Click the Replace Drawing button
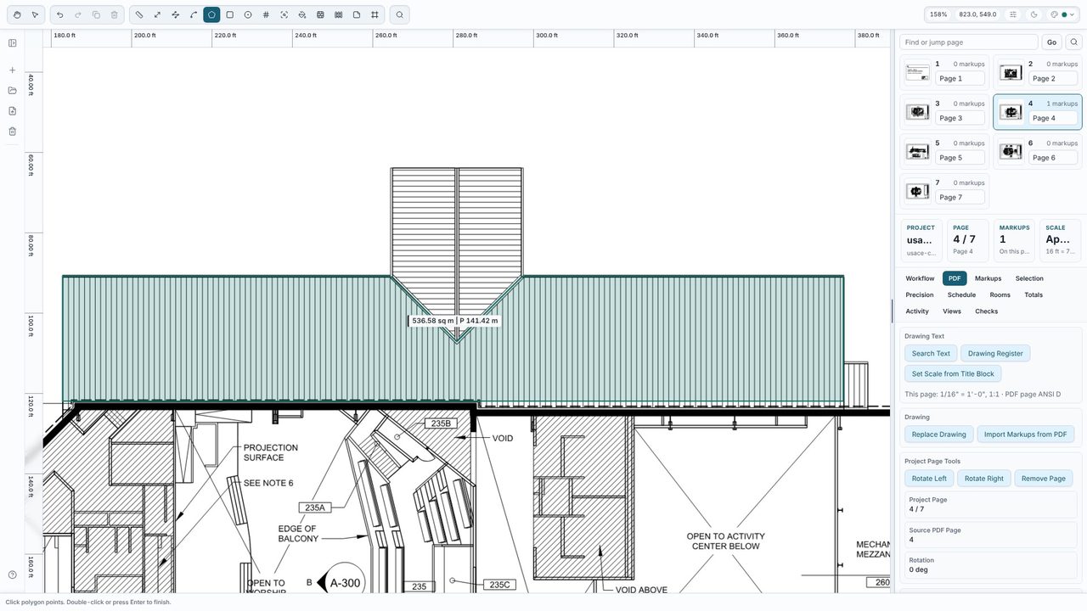Screen dimensions: 1087x611 tap(938, 434)
